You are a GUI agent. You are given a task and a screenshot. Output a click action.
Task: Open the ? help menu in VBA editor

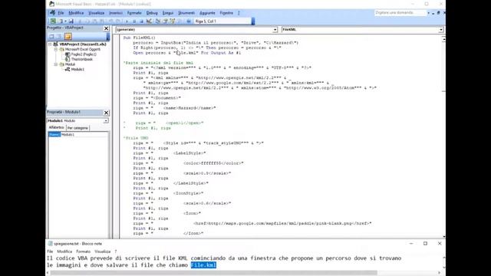click(239, 13)
